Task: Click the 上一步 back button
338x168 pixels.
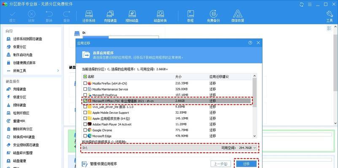Action: (x=221, y=164)
